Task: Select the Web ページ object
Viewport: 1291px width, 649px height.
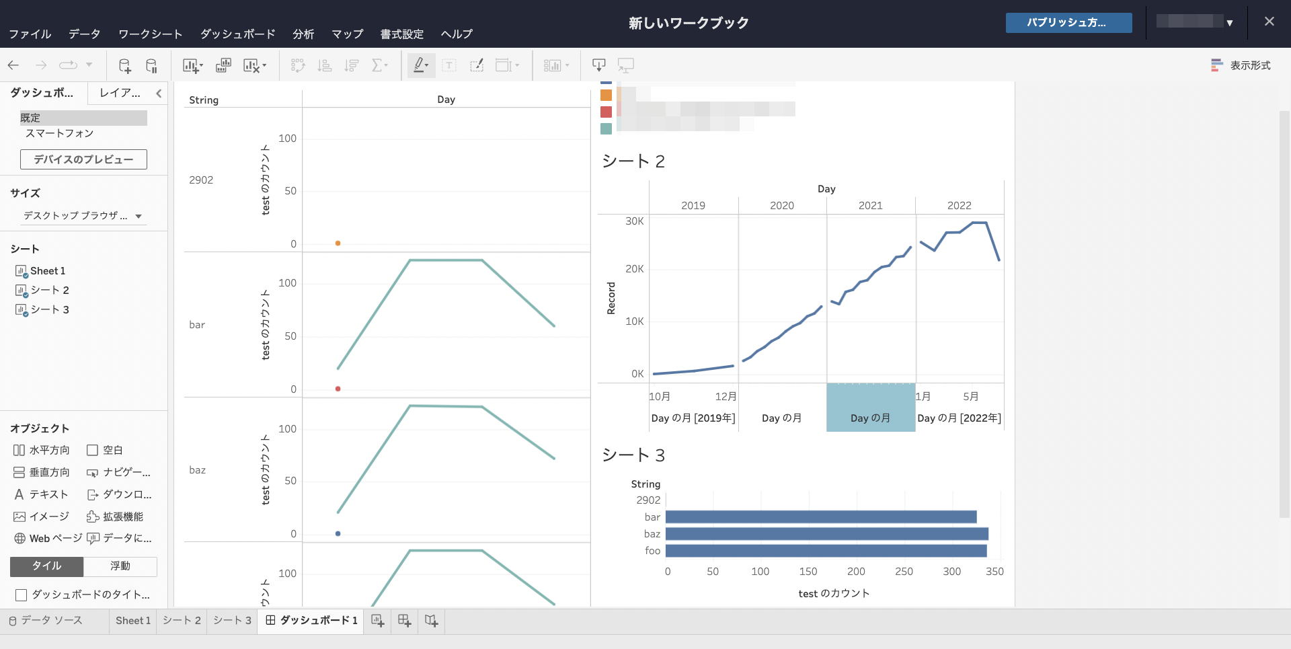Action: pos(47,538)
